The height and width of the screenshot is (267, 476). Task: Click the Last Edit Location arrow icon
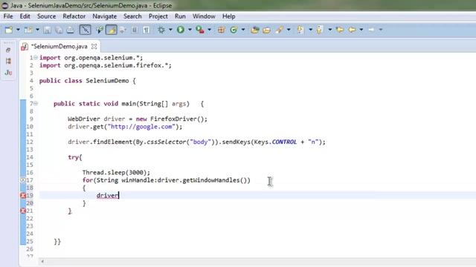(x=340, y=30)
